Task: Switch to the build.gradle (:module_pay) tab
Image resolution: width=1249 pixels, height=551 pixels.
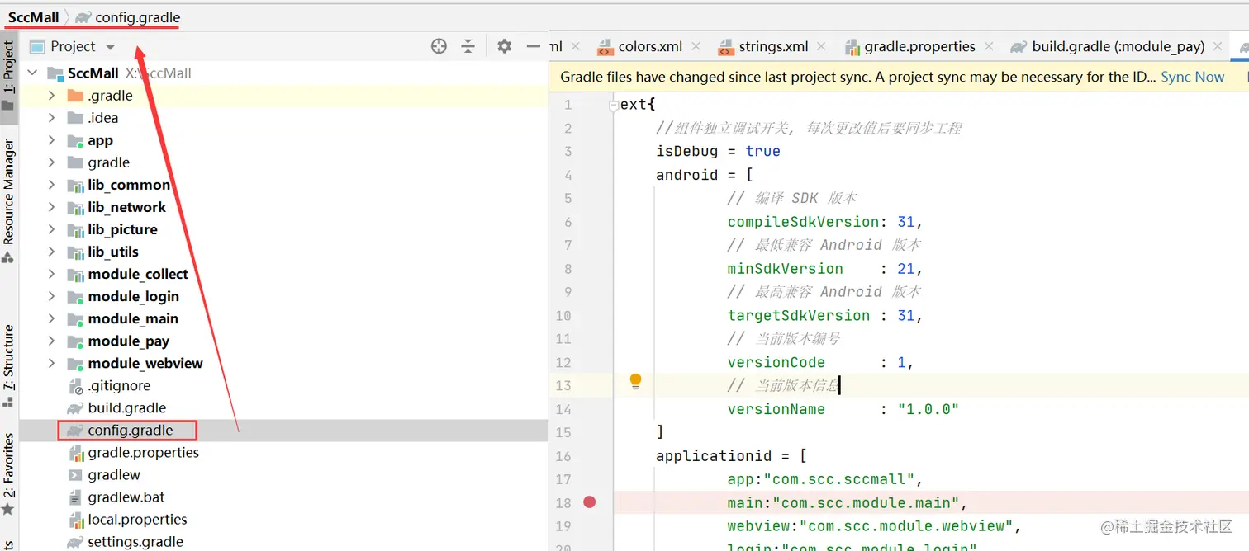Action: 1117,47
